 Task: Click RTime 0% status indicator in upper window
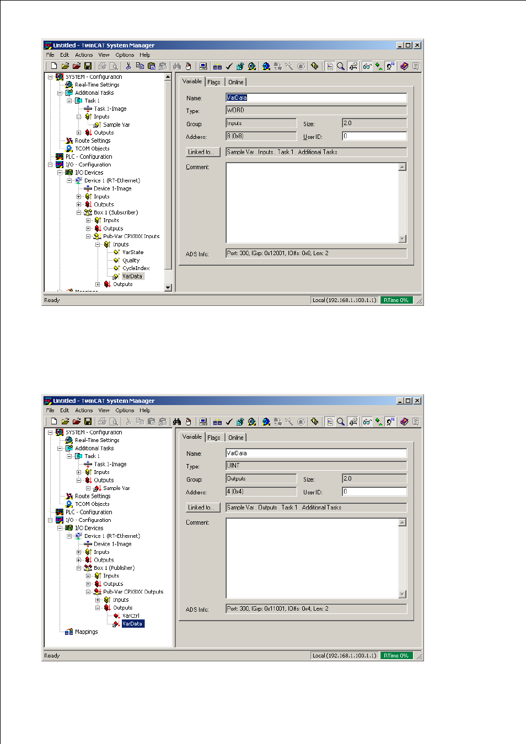396,300
